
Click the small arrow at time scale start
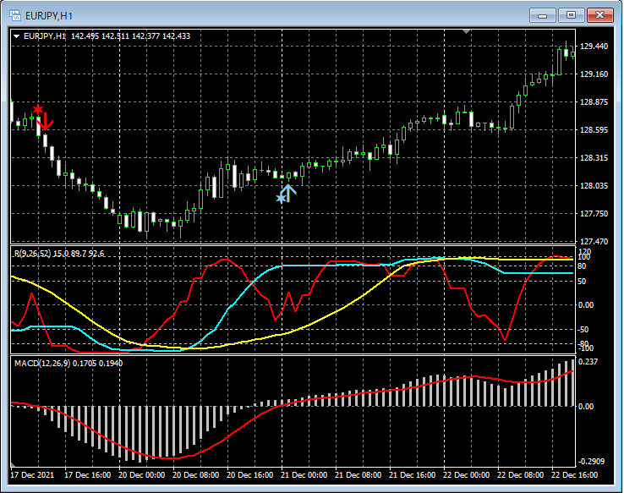click(13, 466)
